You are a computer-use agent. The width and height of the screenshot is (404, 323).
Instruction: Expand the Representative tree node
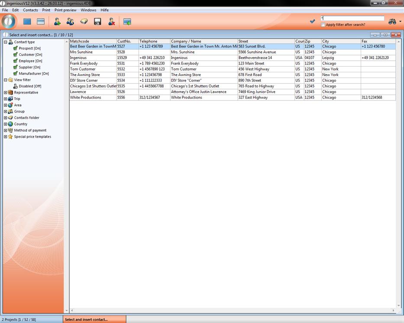[x=5, y=93]
